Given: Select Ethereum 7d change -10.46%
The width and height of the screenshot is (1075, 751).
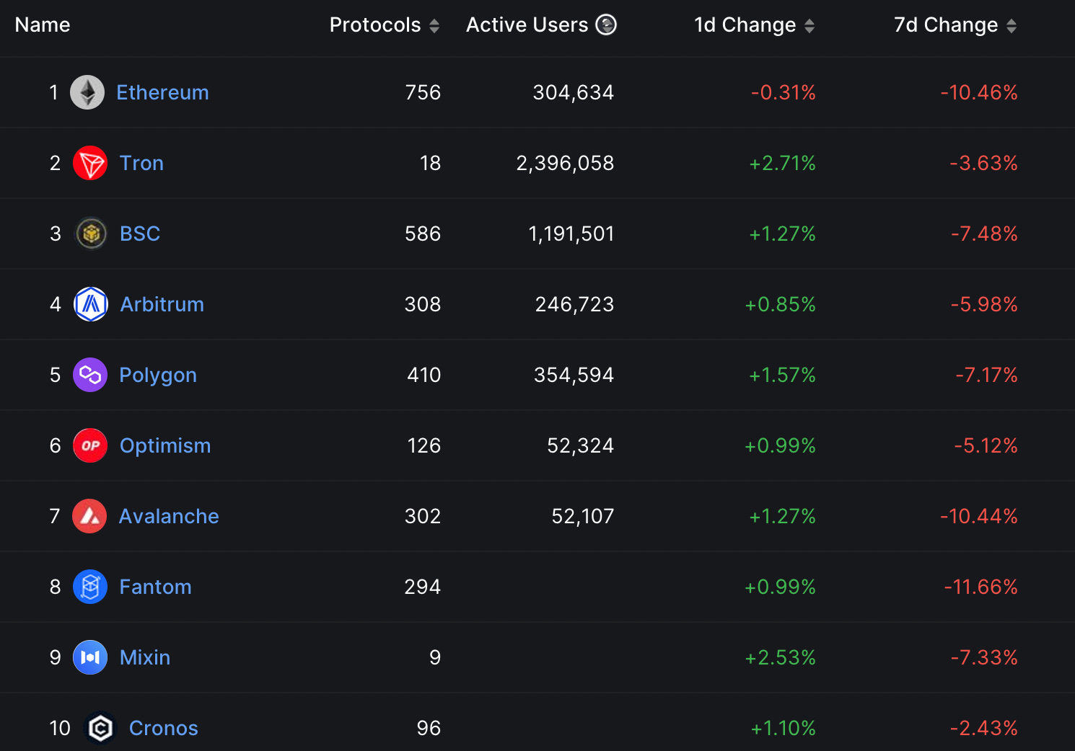Looking at the screenshot, I should [x=979, y=92].
